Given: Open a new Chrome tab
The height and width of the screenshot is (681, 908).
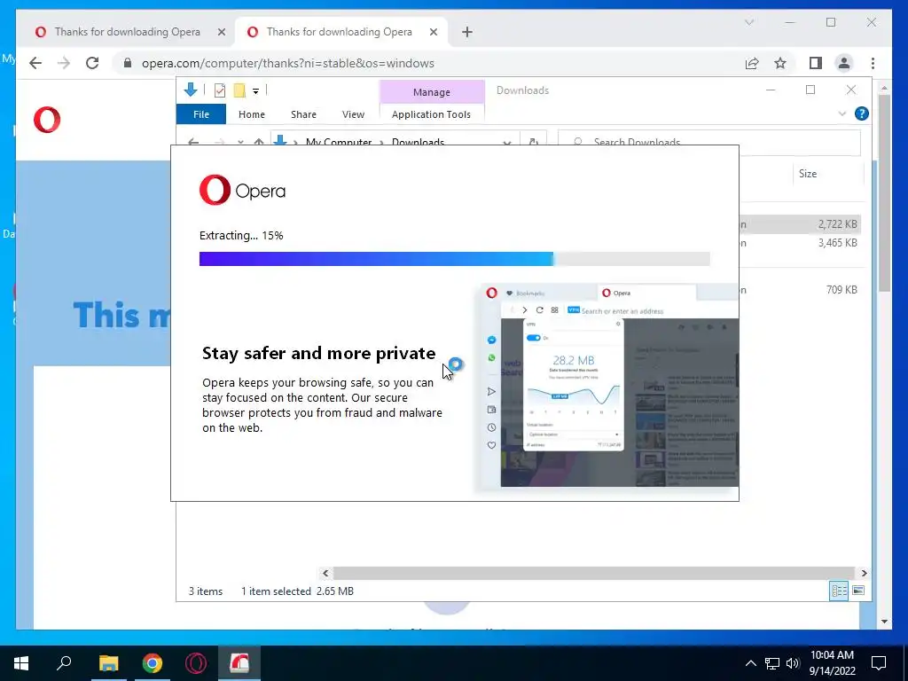Looking at the screenshot, I should [467, 32].
